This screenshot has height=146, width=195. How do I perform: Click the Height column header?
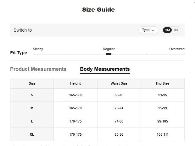click(x=75, y=83)
